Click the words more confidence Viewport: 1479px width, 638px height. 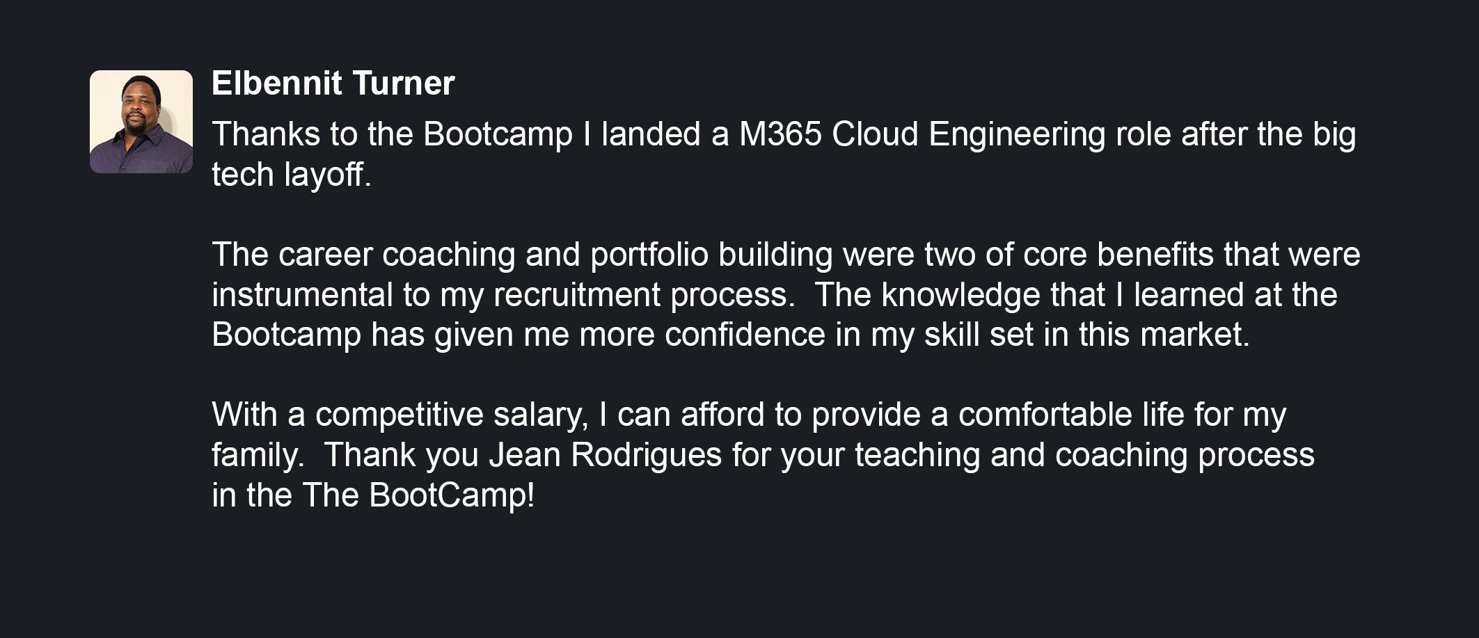[x=702, y=335]
